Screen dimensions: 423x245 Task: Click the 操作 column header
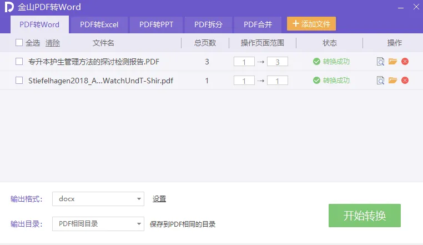(x=394, y=43)
